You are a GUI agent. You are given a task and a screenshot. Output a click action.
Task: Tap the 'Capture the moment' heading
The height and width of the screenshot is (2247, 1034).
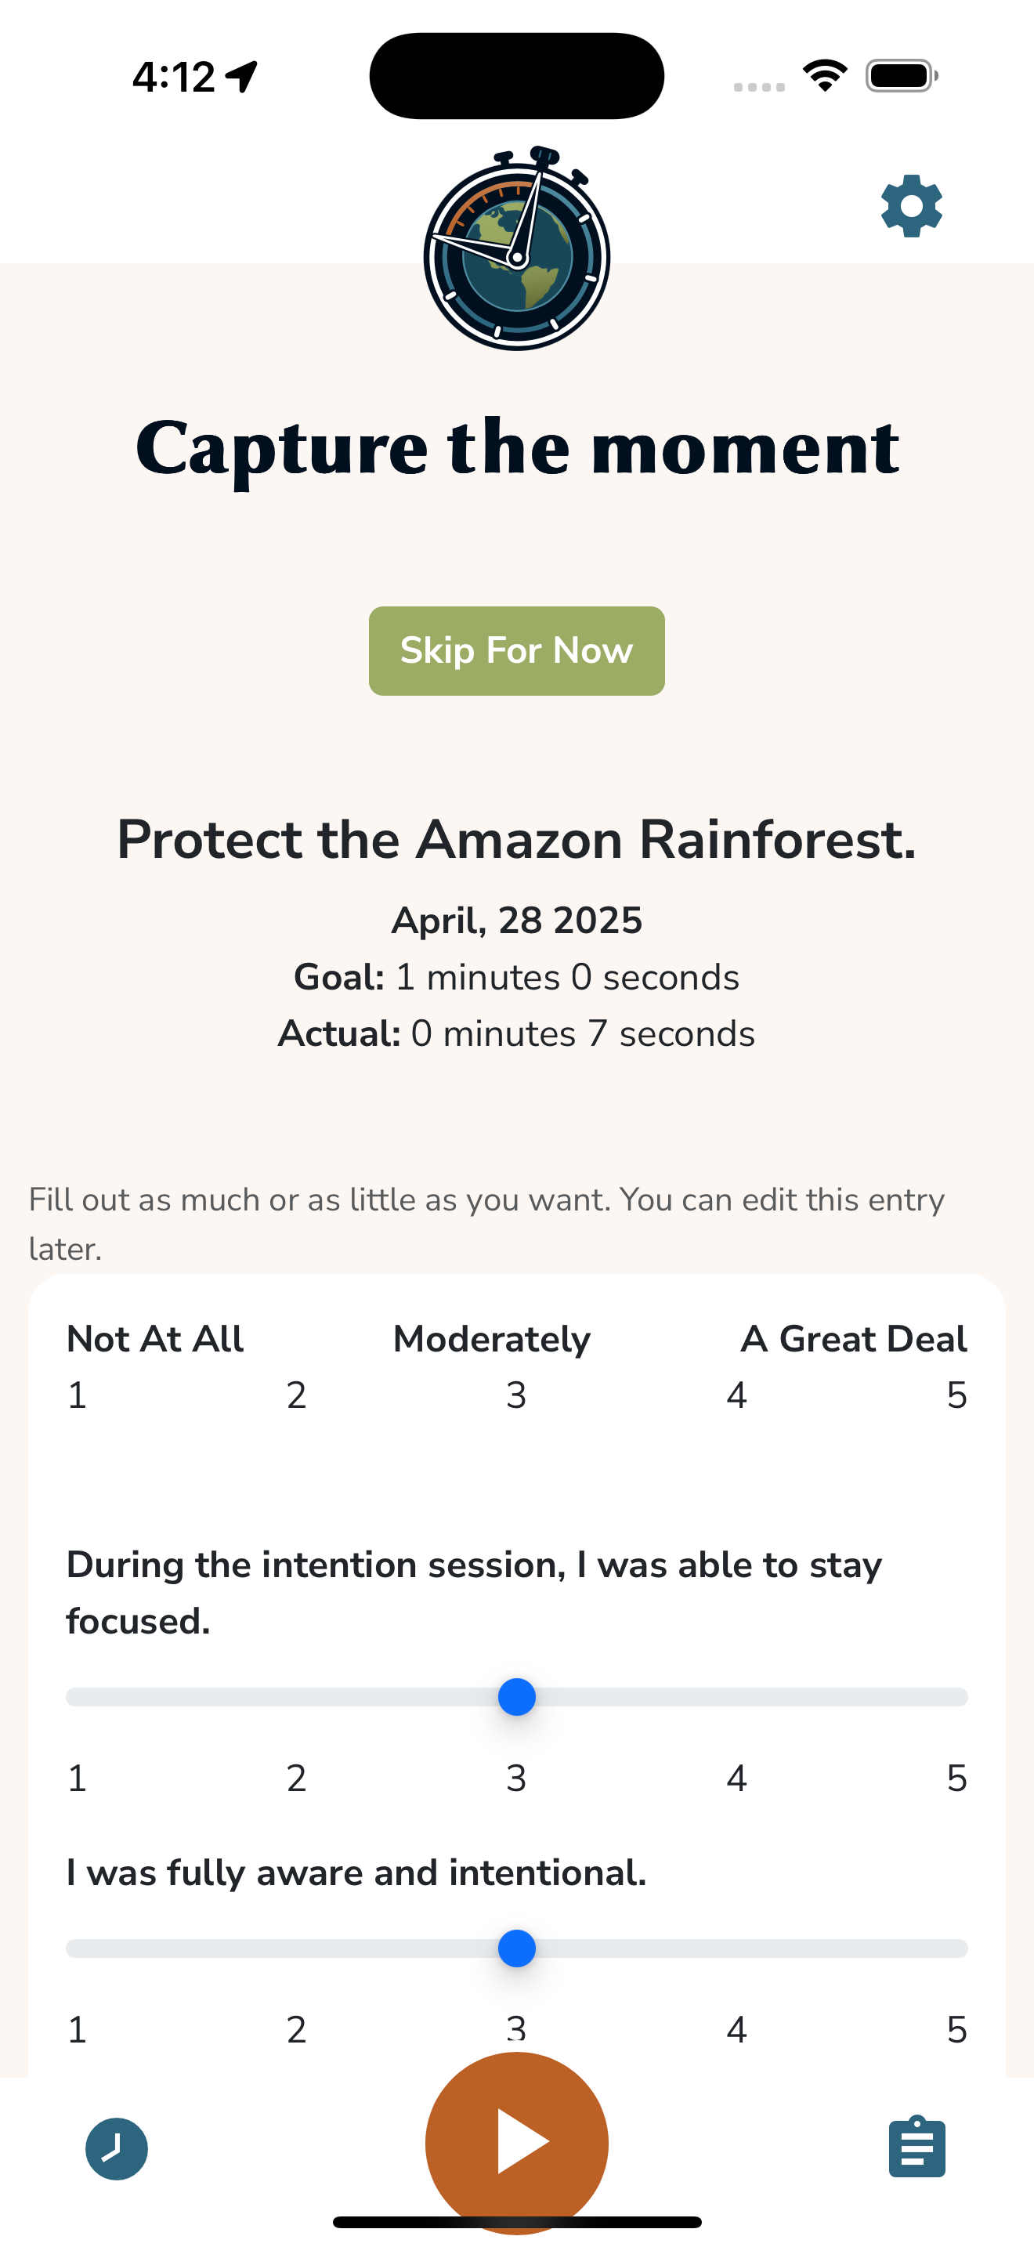click(x=517, y=447)
